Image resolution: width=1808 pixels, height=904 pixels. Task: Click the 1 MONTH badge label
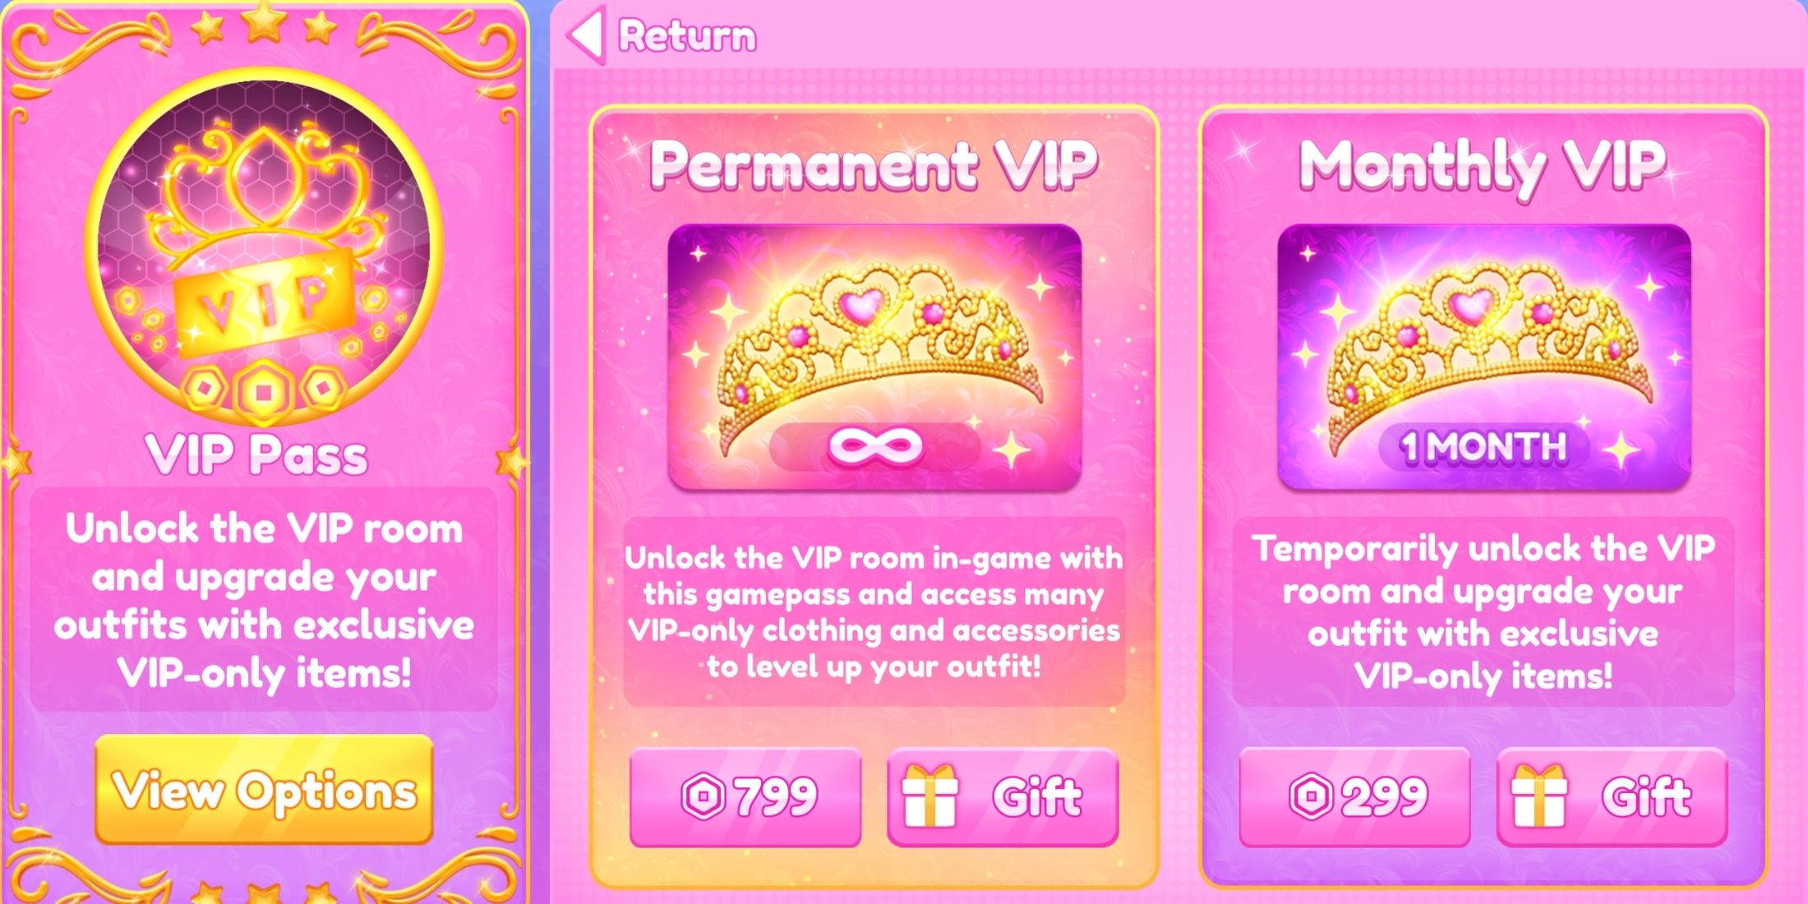1484,448
